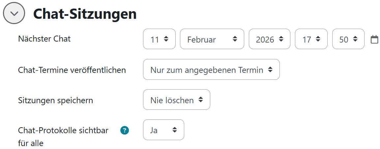The width and height of the screenshot is (380, 149).
Task: Click the Chat-Sitzungen heading text
Action: (85, 14)
